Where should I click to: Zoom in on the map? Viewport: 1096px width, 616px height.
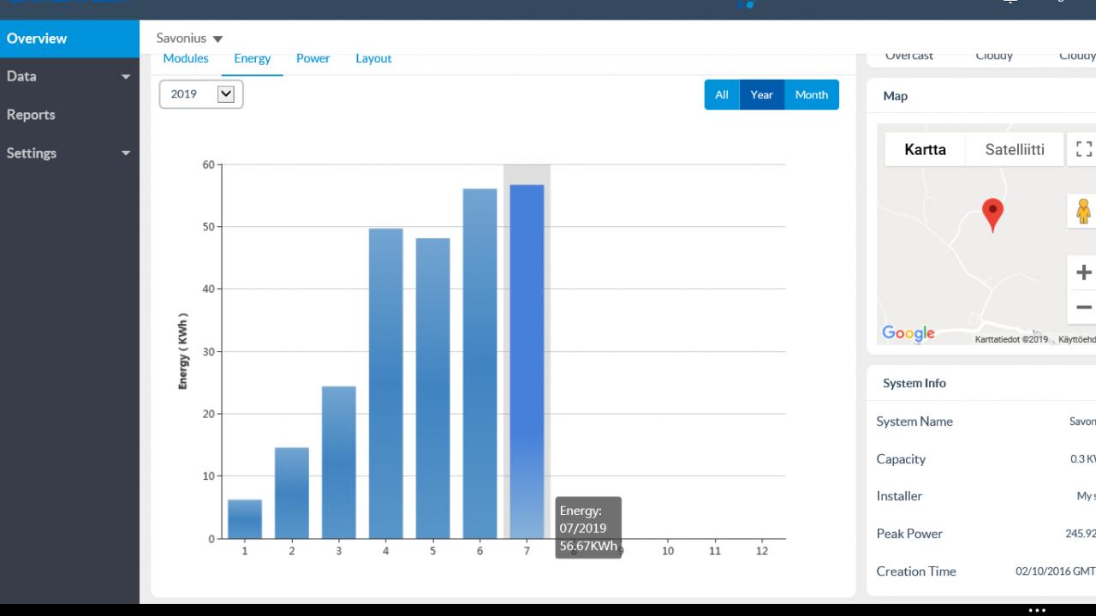click(x=1083, y=272)
